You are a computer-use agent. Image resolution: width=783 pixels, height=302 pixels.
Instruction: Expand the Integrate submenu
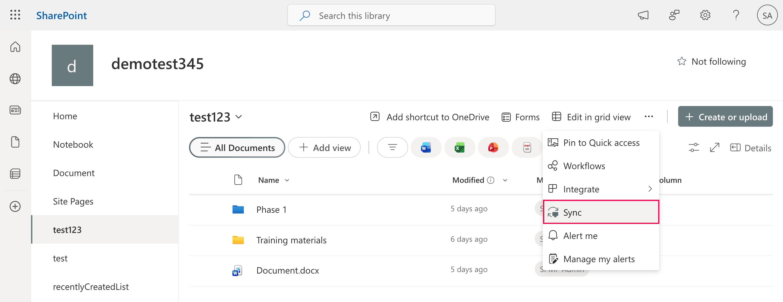(x=581, y=189)
